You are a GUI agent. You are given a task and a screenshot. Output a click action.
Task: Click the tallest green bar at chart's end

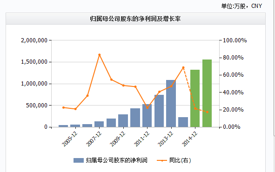click(x=207, y=93)
